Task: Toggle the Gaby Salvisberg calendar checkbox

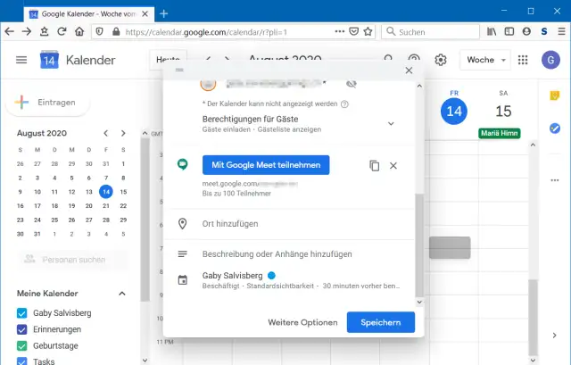Action: click(22, 313)
